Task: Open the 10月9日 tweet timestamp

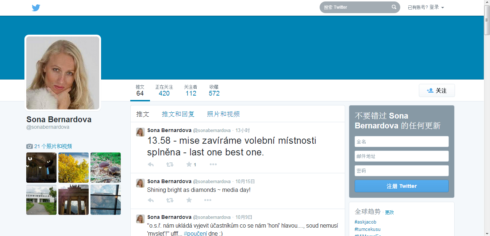Action: click(244, 217)
